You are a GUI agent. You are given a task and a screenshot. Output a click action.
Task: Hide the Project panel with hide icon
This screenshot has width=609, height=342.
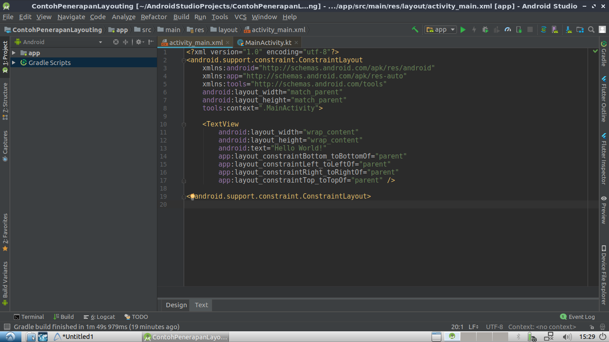pos(151,42)
